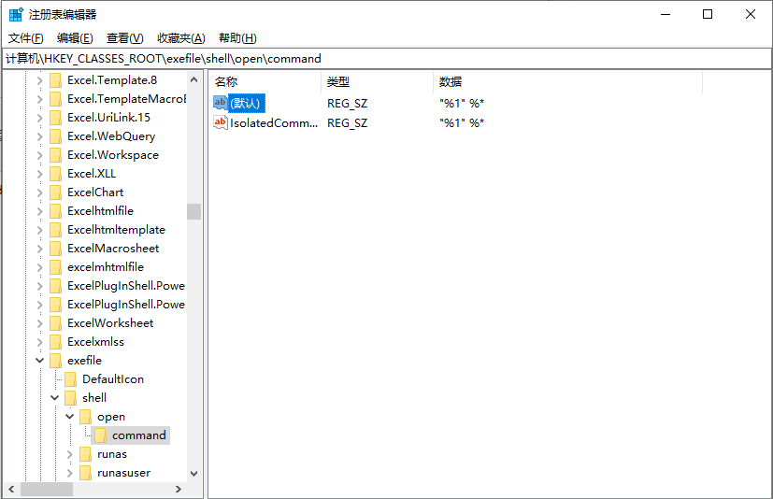Click the DefaultIcon folder icon
This screenshot has width=773, height=499.
[70, 379]
